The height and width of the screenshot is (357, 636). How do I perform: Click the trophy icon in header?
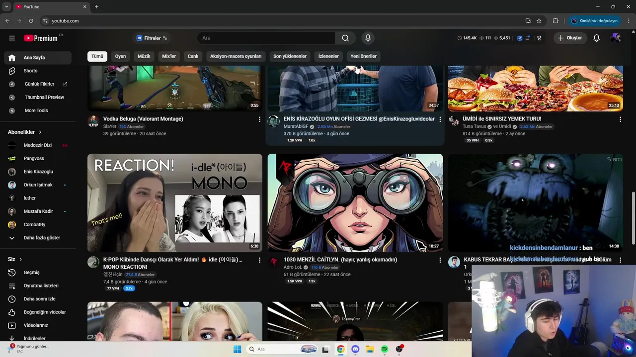(539, 38)
